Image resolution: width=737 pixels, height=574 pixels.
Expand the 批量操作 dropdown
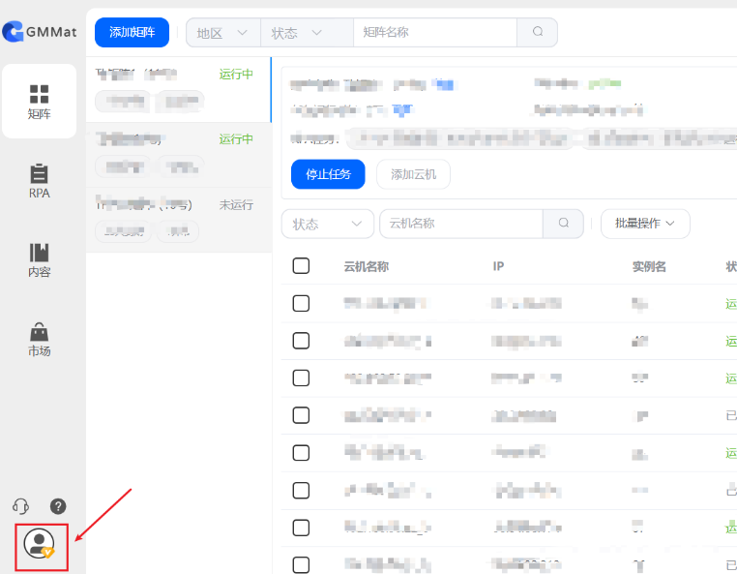tap(645, 224)
